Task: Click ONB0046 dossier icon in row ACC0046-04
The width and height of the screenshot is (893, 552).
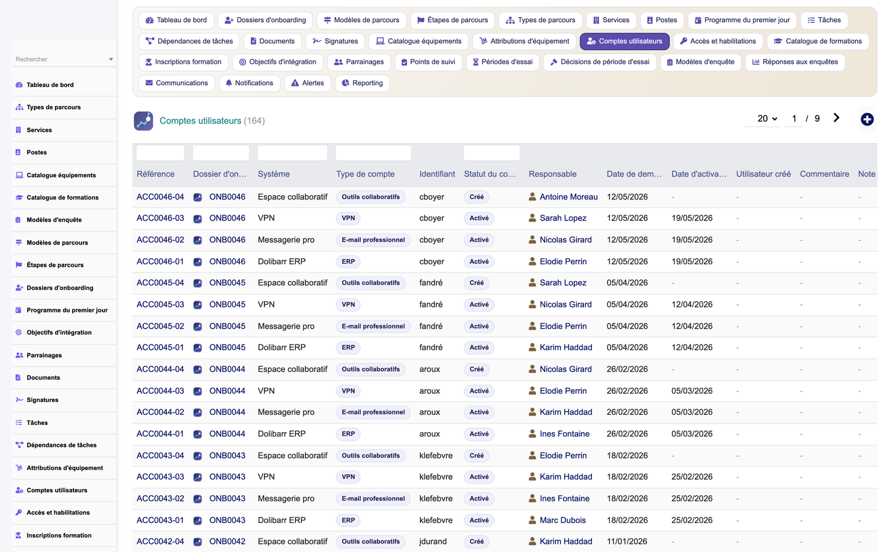Action: [x=198, y=198]
